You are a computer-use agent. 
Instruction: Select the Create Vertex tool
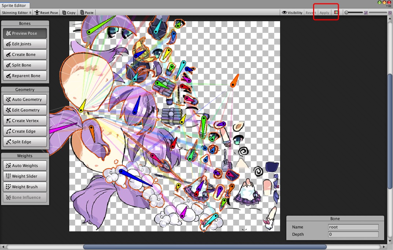tap(25, 121)
